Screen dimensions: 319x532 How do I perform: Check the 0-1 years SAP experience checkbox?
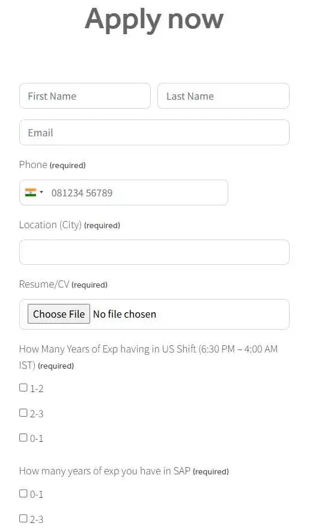tap(23, 494)
